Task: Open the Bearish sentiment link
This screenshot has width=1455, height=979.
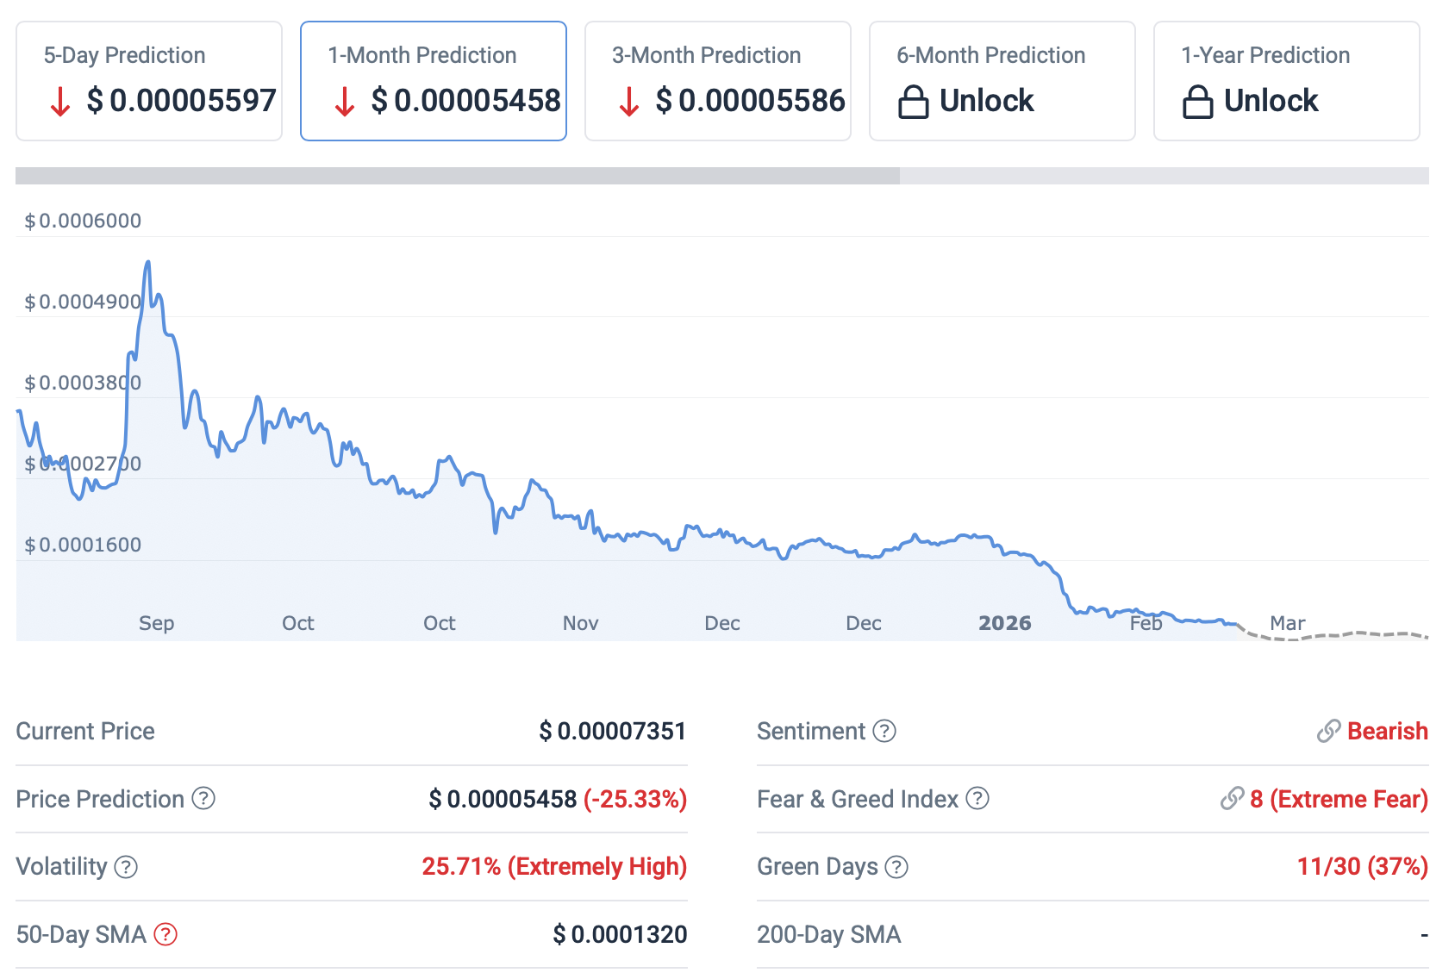Action: point(1387,732)
